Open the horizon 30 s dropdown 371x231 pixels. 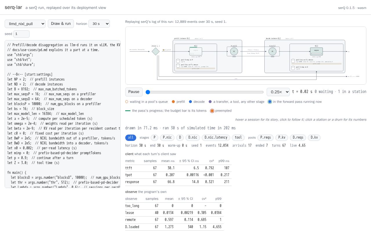tap(99, 24)
